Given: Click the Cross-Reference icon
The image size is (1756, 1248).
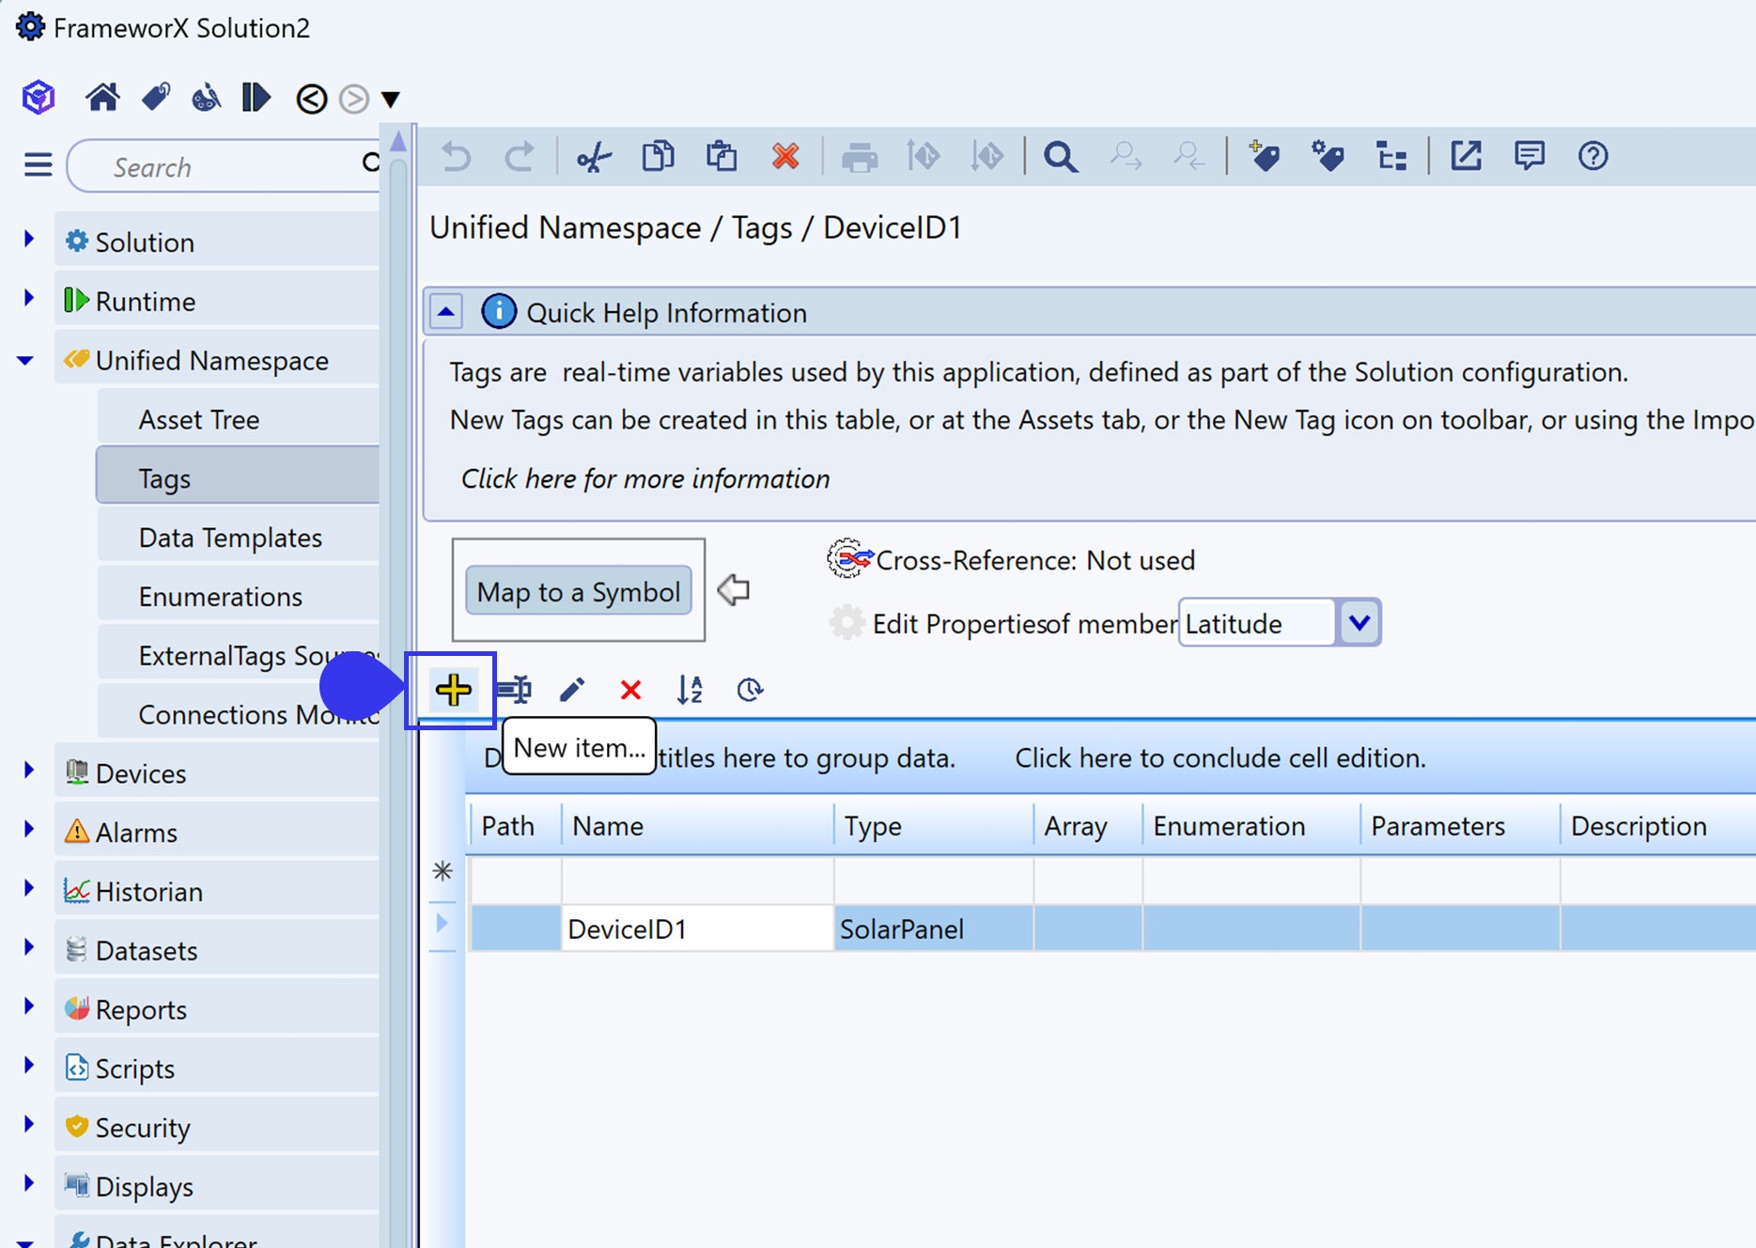Looking at the screenshot, I should 848,560.
